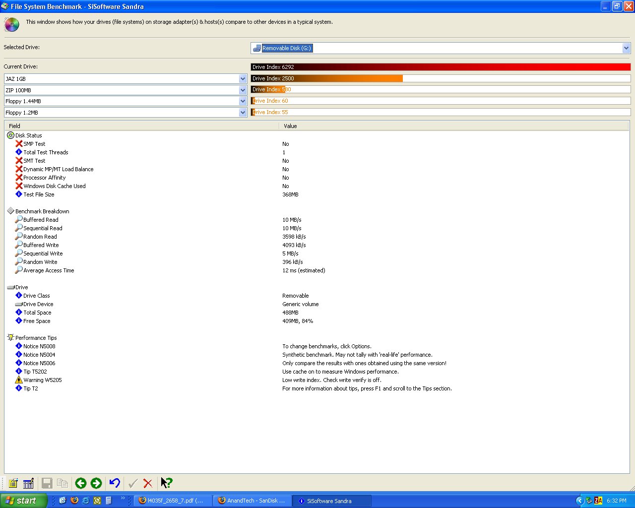Open the Floppy 1.2MB comparison dropdown
The height and width of the screenshot is (508, 635).
point(243,113)
